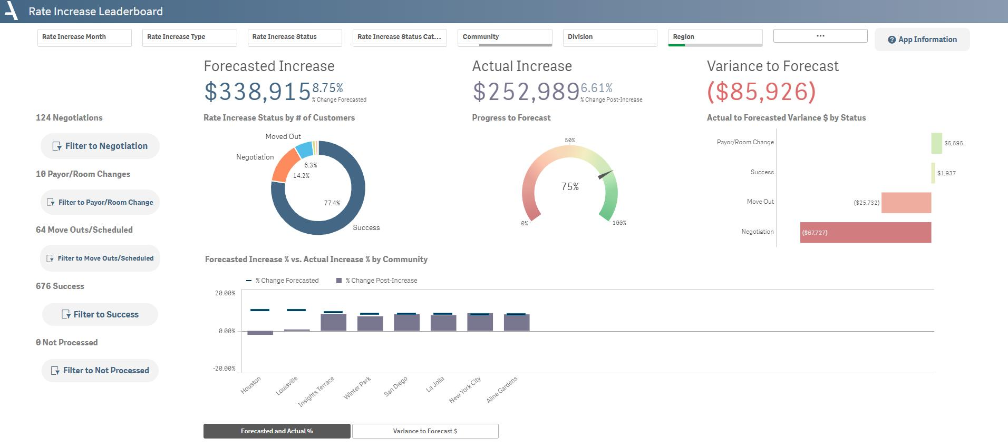Click the % Change Forecasted legend marker
The image size is (1008, 448).
point(249,281)
